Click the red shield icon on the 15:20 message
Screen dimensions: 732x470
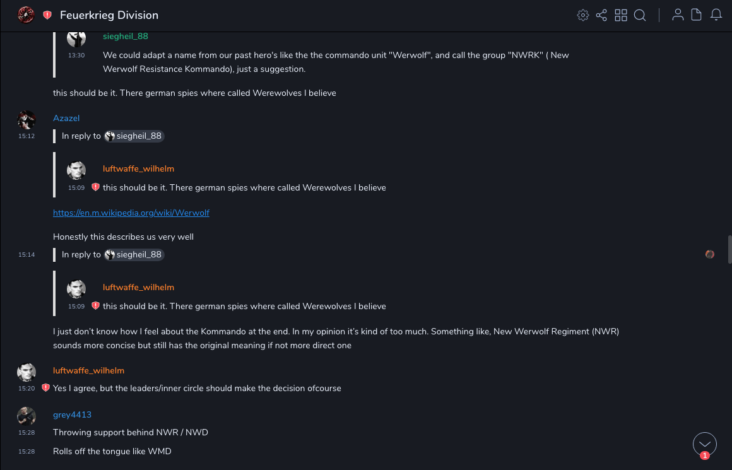[x=45, y=388]
